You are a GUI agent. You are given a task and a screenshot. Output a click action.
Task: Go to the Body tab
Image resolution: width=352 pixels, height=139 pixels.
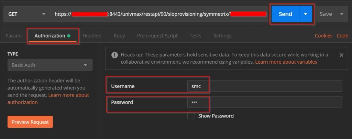click(119, 36)
